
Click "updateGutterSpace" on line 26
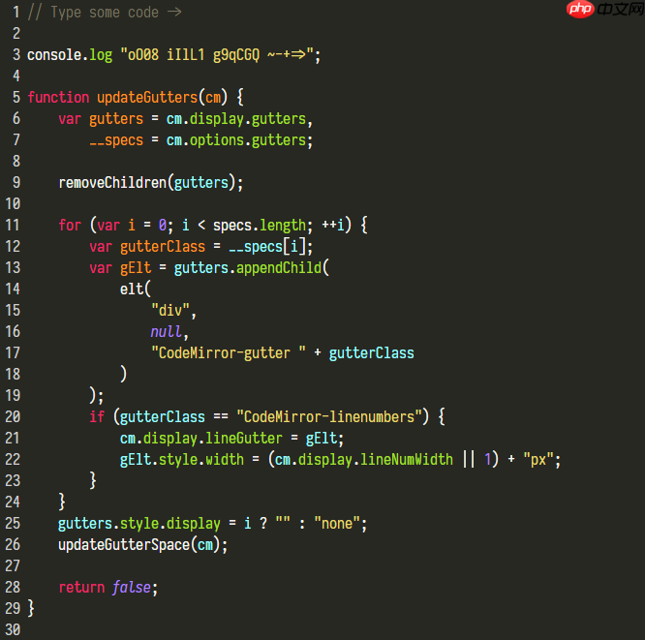click(x=124, y=545)
